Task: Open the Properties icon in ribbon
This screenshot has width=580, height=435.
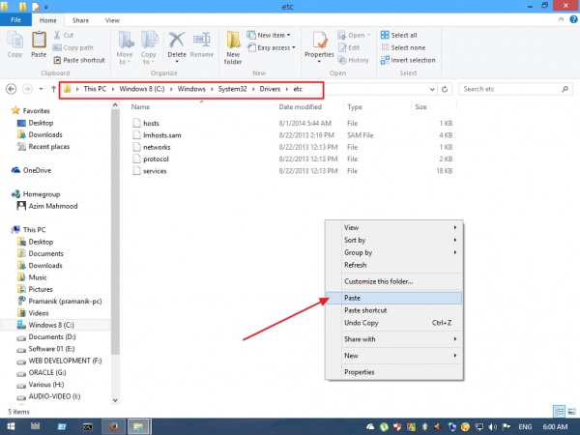Action: [x=318, y=44]
